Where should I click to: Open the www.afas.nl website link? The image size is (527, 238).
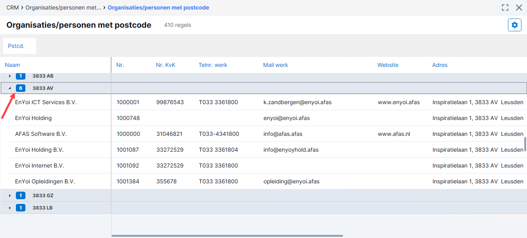pyautogui.click(x=394, y=134)
